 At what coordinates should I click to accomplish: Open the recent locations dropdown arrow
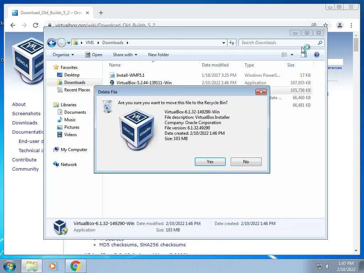(69, 43)
